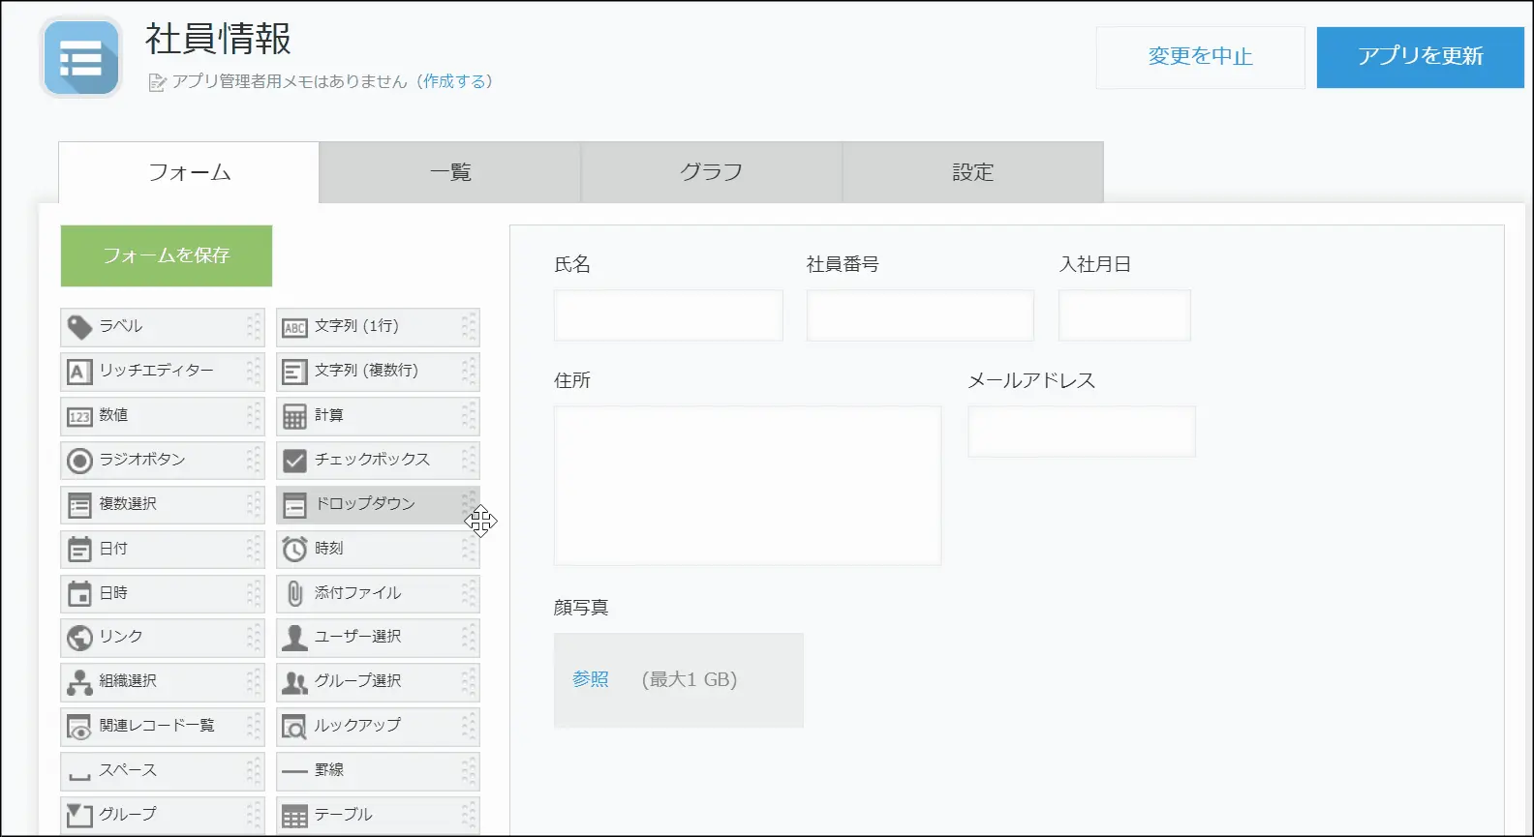This screenshot has width=1534, height=837.
Task: Switch to the 一覧 tab
Action: (450, 172)
